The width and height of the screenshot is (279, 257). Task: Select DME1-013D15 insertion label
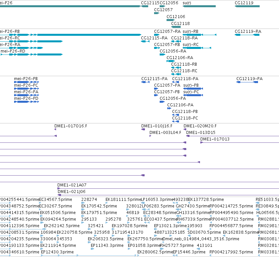[x=201, y=133]
